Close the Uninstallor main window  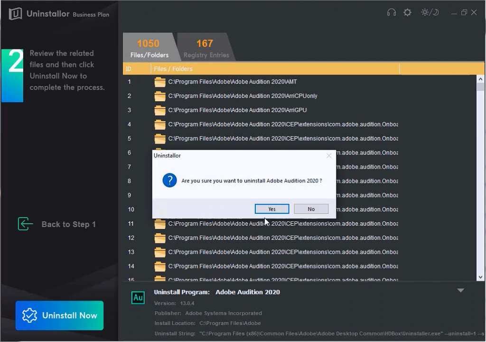(474, 12)
